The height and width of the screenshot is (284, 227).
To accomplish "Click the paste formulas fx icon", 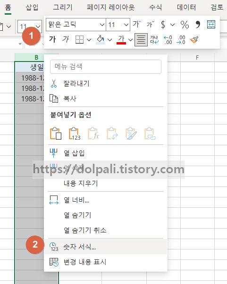I will 93,133.
